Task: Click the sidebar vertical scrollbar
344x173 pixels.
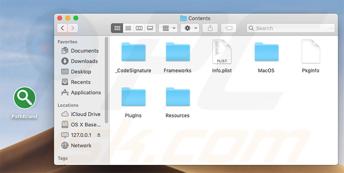Action: pyautogui.click(x=106, y=80)
